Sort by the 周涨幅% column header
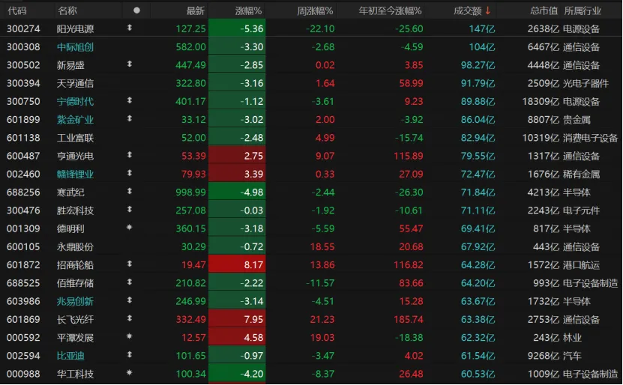This screenshot has width=623, height=385. click(313, 10)
